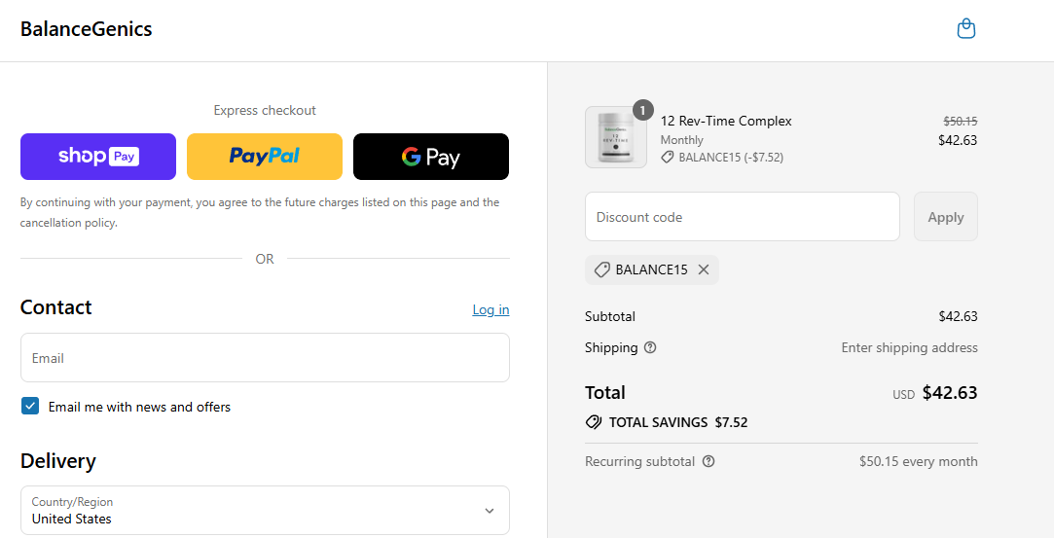1054x538 pixels.
Task: Click the struck-through $50.15 price
Action: 961,122
